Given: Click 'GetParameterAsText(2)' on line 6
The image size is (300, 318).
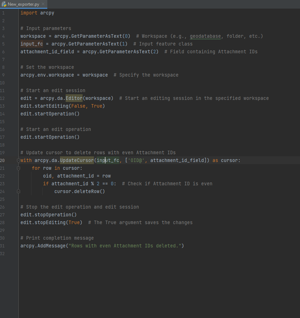Looking at the screenshot, I should pos(129,52).
